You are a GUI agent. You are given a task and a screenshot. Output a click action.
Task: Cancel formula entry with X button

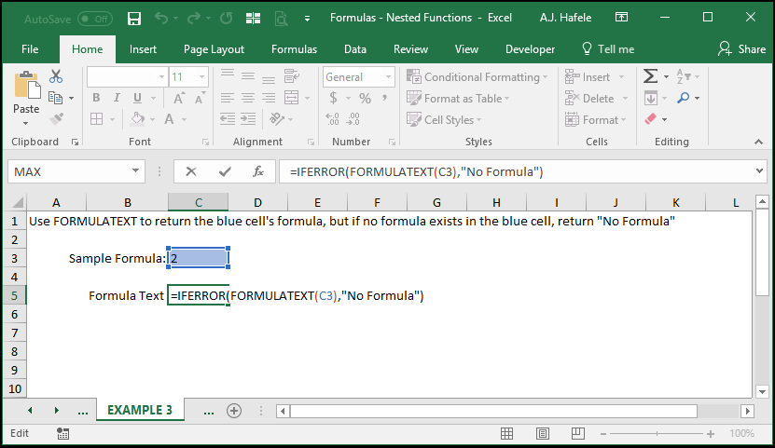tap(191, 171)
